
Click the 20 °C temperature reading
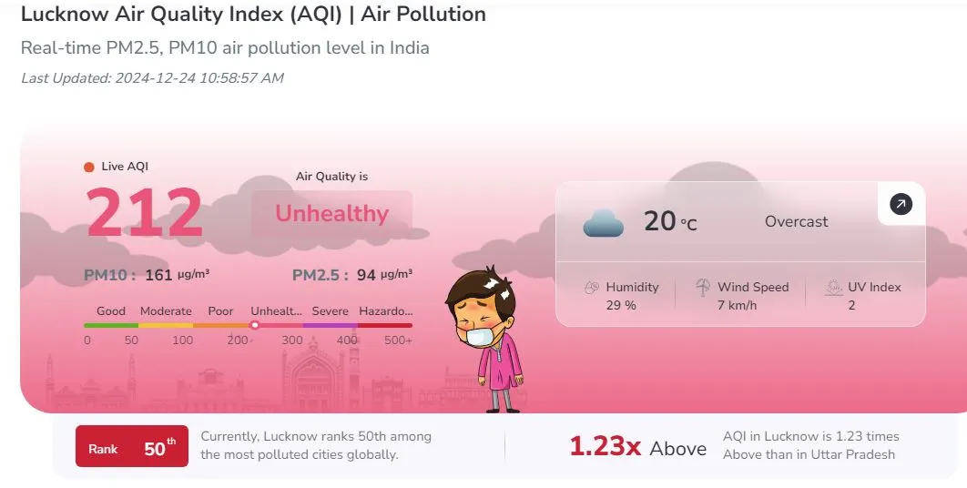(x=670, y=221)
